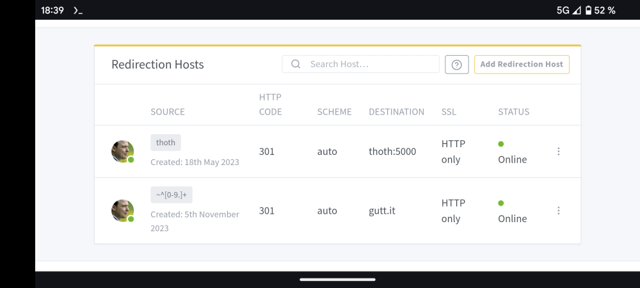The height and width of the screenshot is (288, 640).
Task: Click the thoth source tag
Action: 166,142
